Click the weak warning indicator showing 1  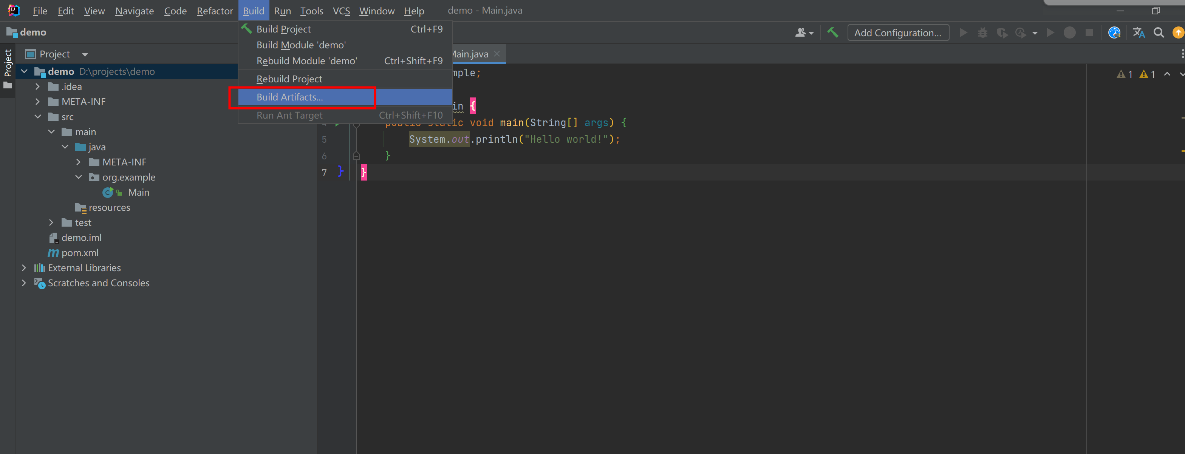click(x=1124, y=74)
